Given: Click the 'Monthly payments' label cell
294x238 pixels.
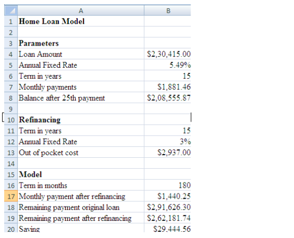Looking at the screenshot, I should tap(81, 86).
